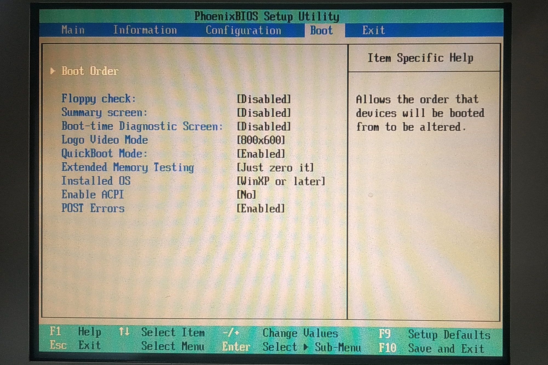Change Extended Memory Testing option
Screen dimensions: 548x365
click(x=275, y=168)
